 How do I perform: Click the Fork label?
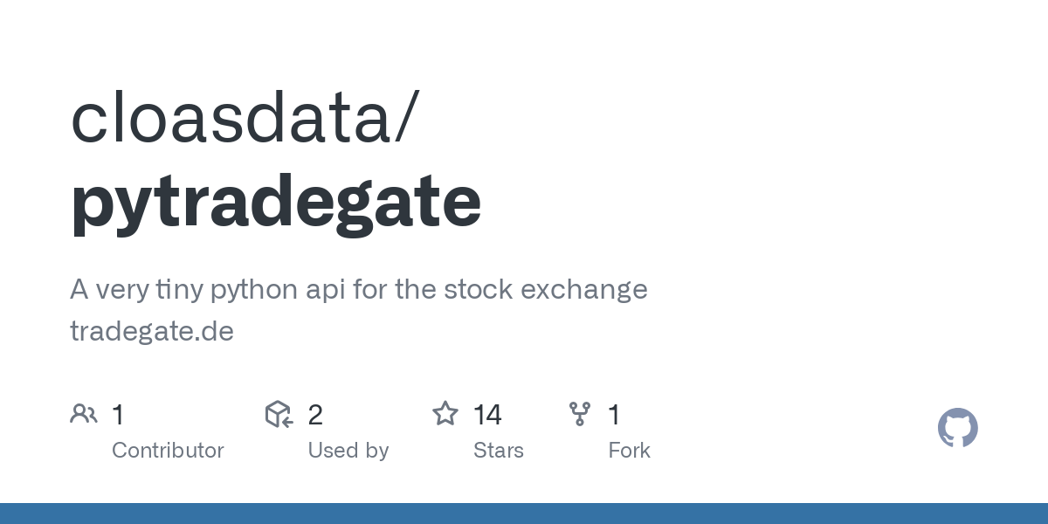pos(629,451)
